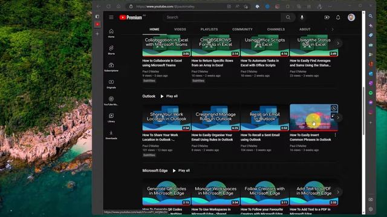Switch to the COMMUNITY tab
Screen dimensions: 387x217
(x=242, y=30)
